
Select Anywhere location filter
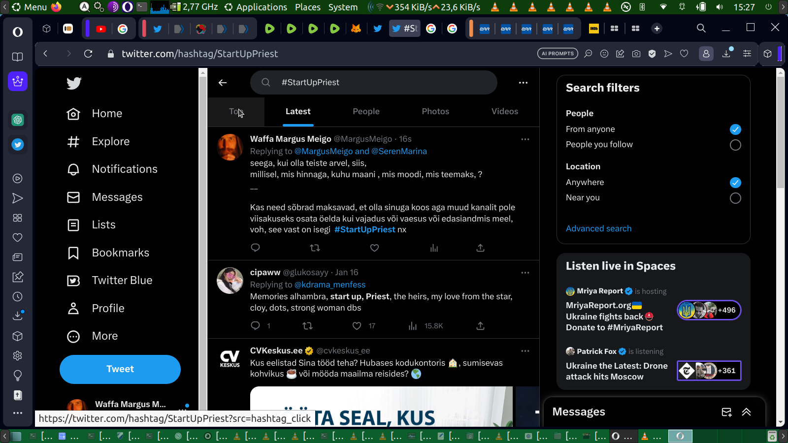click(x=735, y=183)
